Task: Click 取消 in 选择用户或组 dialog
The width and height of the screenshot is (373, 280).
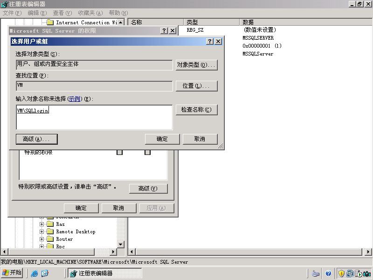Action: coord(200,139)
